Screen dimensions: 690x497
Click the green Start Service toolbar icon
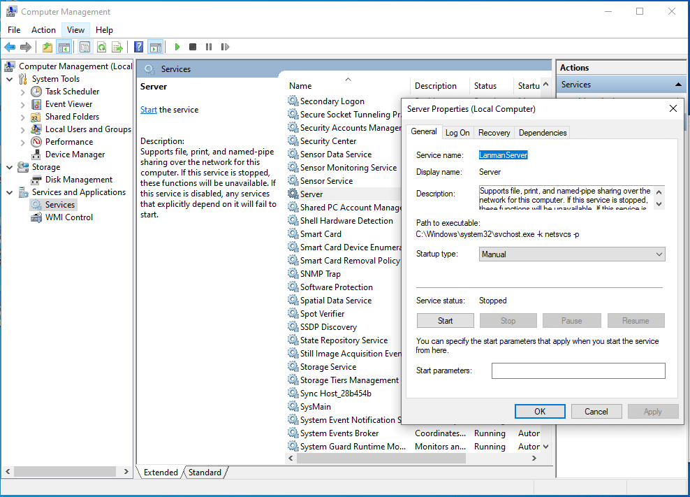click(177, 47)
